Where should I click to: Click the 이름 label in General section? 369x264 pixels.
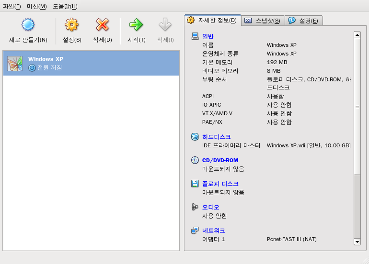pos(208,45)
